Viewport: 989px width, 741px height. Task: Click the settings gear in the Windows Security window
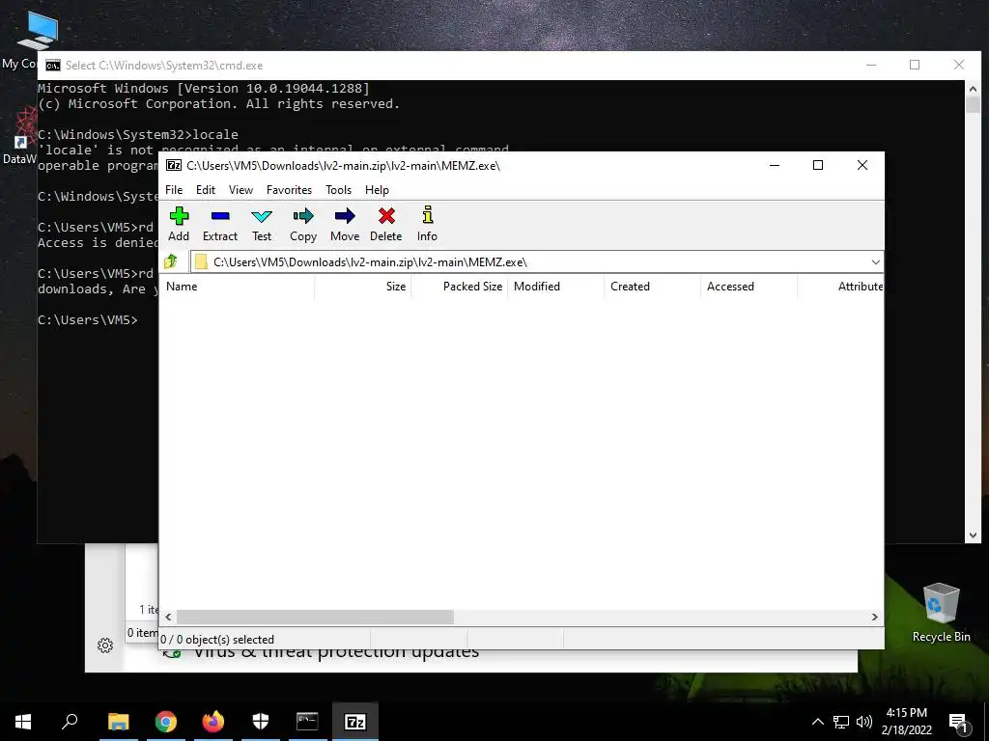[x=105, y=645]
